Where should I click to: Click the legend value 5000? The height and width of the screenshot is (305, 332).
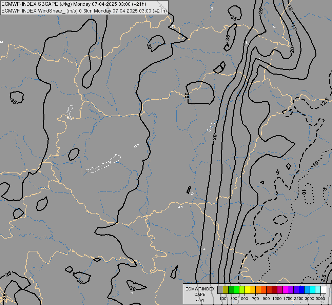320,299
